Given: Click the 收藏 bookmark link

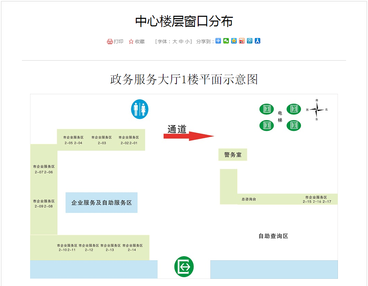Looking at the screenshot, I should [x=140, y=41].
